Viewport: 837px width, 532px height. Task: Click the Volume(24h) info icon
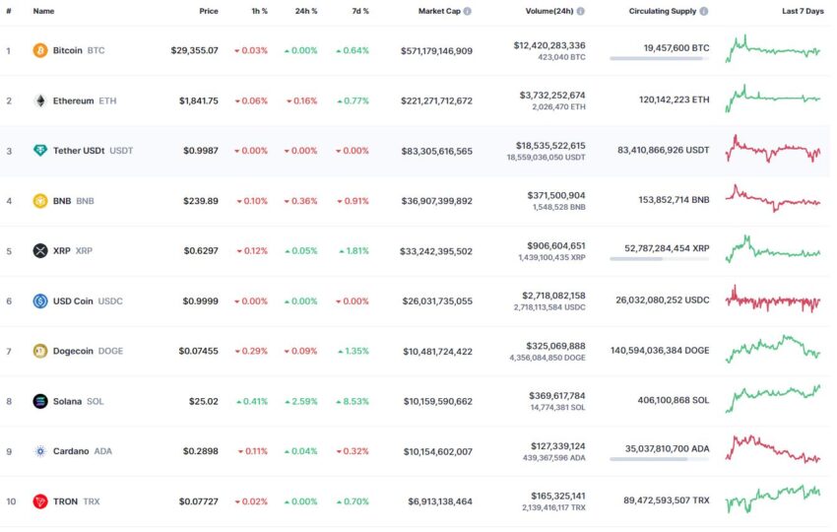click(x=580, y=12)
